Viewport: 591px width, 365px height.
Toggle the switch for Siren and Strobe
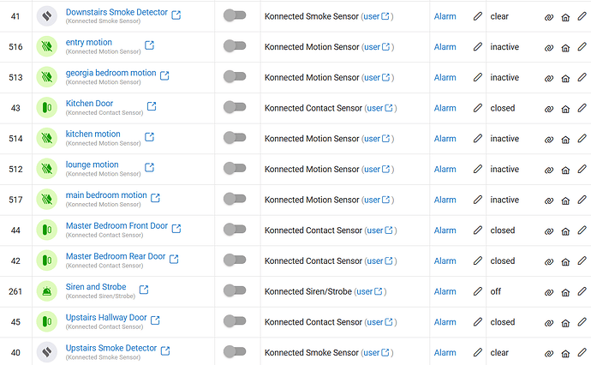point(235,290)
